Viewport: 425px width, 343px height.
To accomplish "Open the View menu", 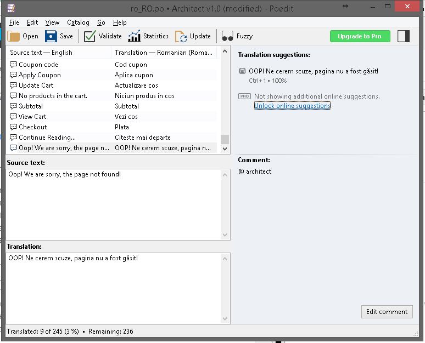I will (52, 22).
